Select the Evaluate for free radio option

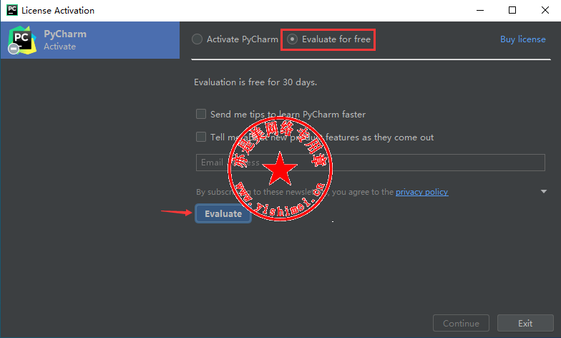(292, 39)
